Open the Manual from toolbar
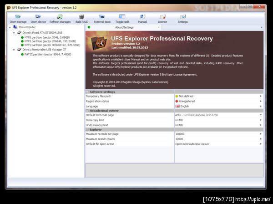 point(142,17)
